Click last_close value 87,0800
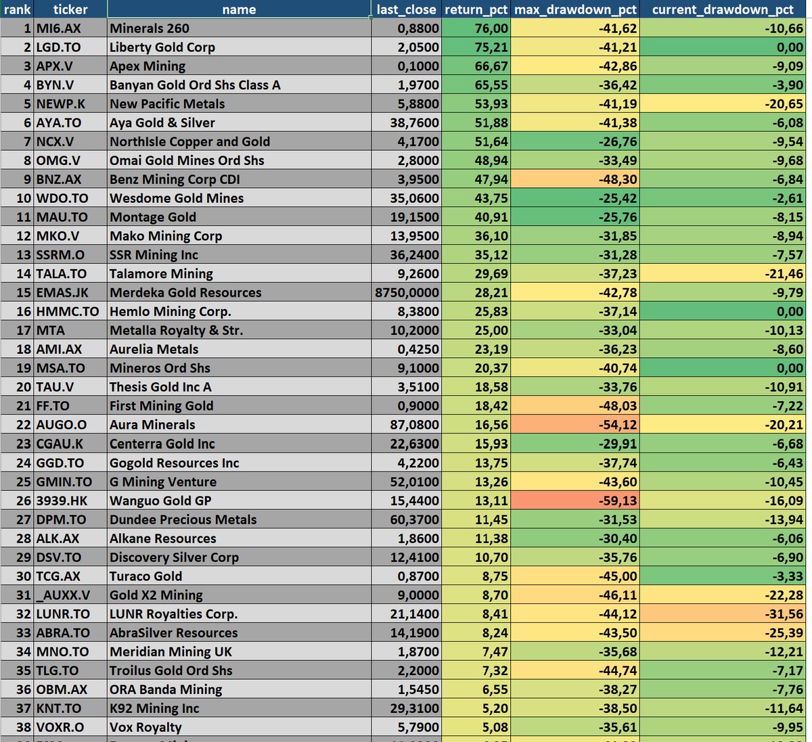This screenshot has height=742, width=812. (407, 425)
